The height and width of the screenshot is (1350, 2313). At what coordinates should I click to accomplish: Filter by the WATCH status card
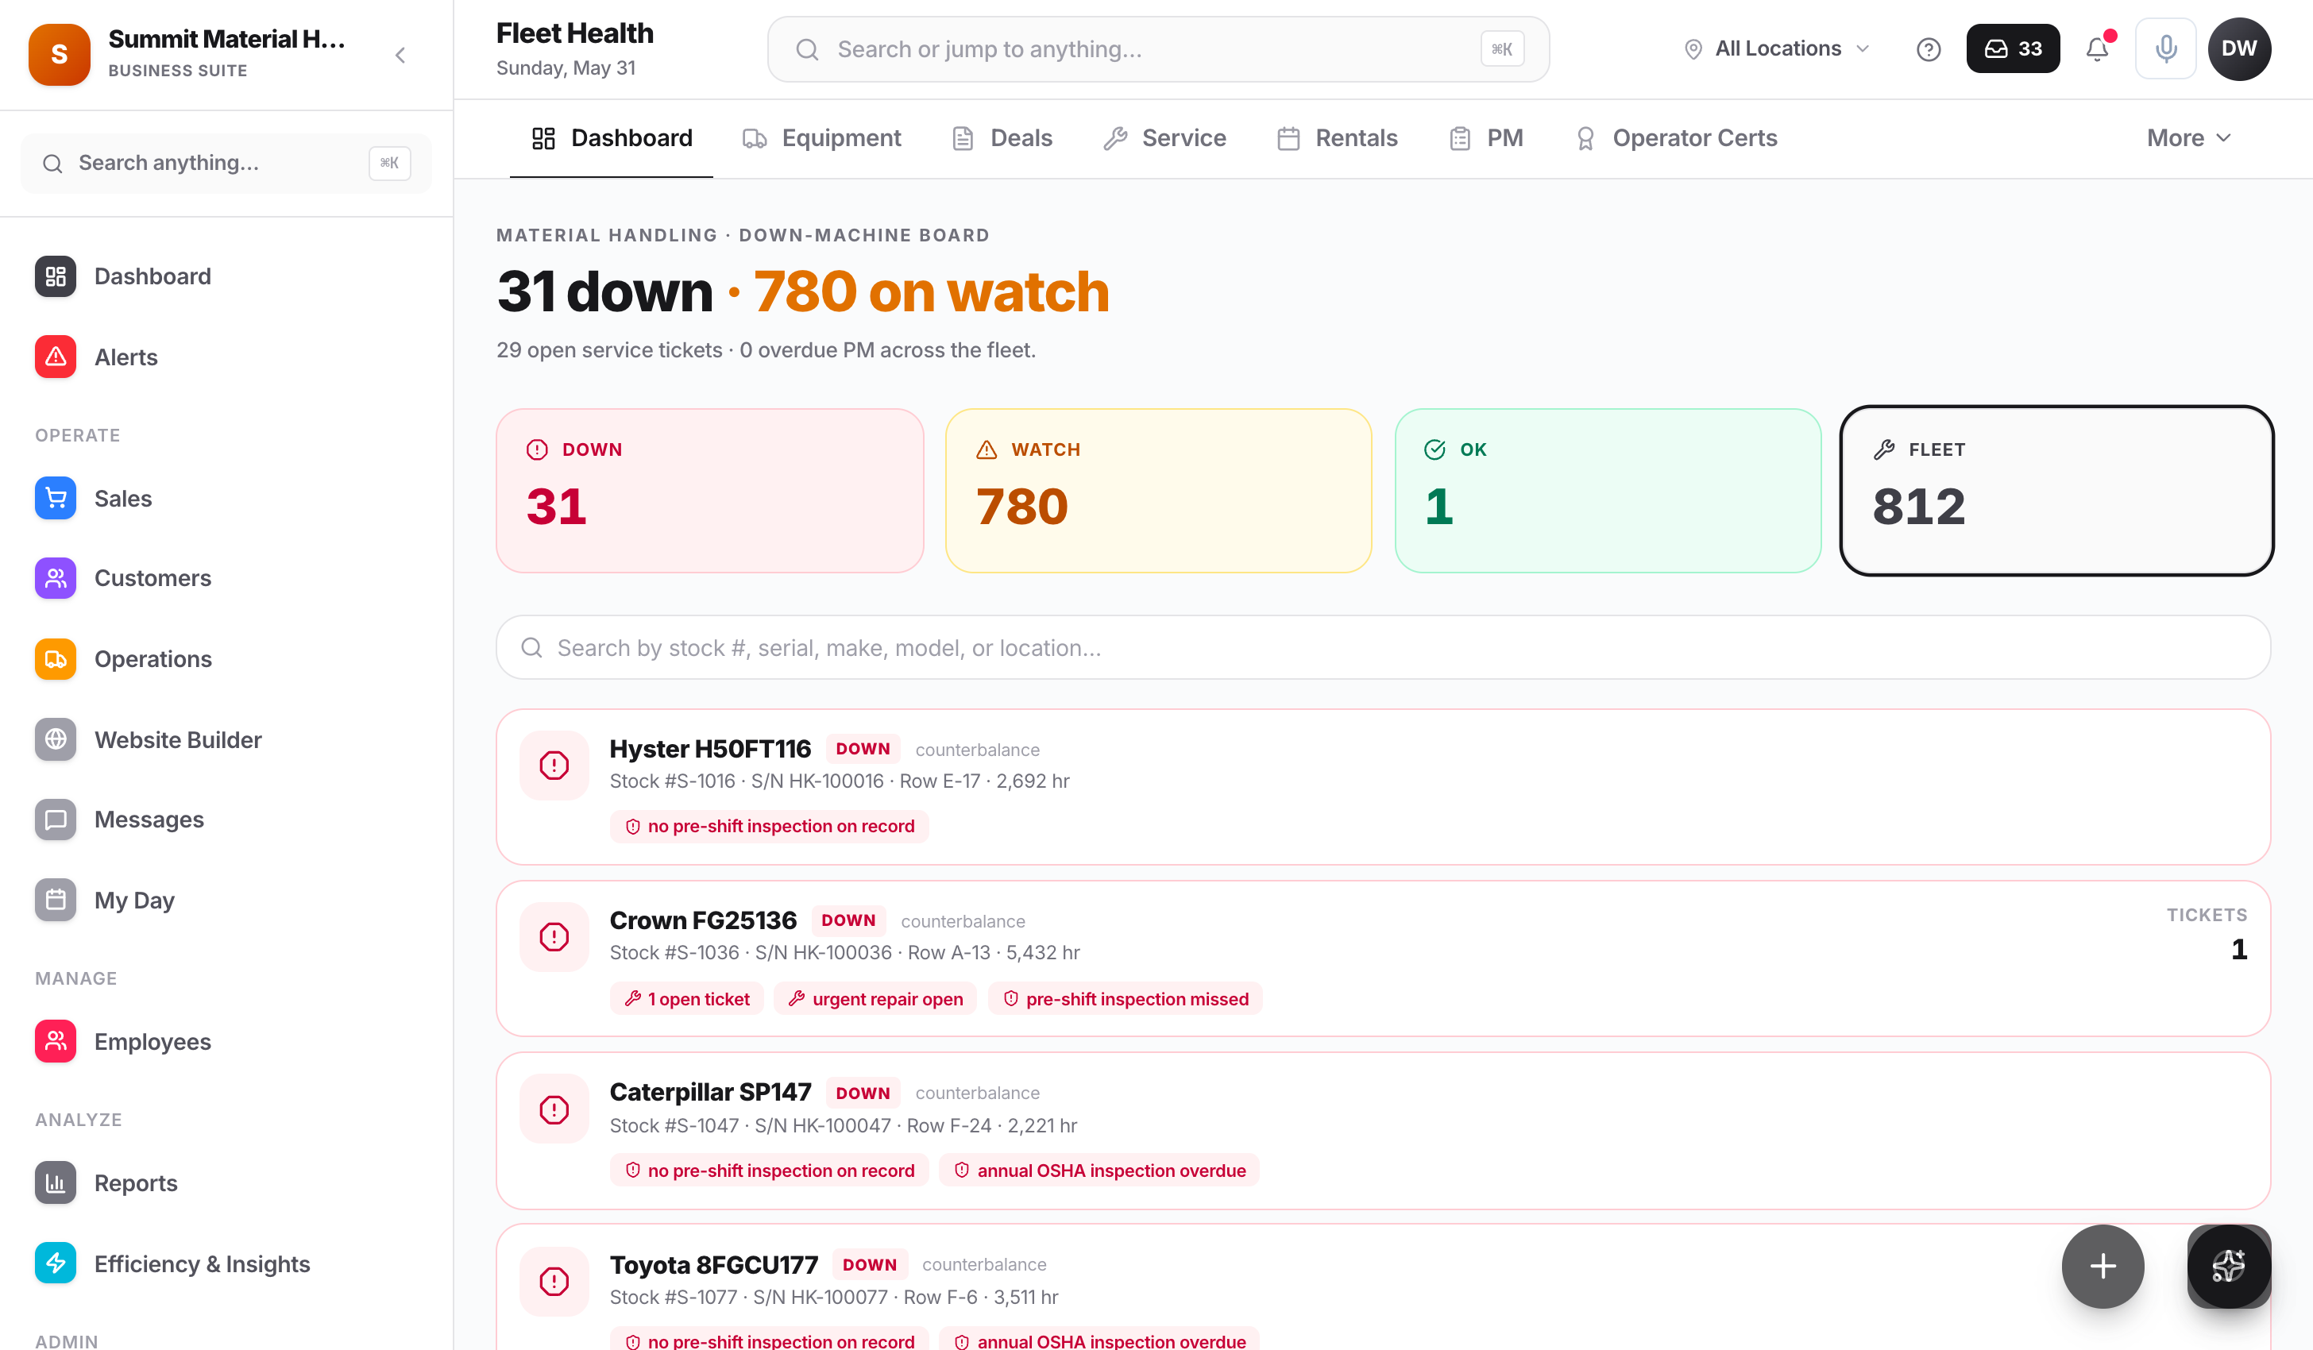pos(1158,490)
